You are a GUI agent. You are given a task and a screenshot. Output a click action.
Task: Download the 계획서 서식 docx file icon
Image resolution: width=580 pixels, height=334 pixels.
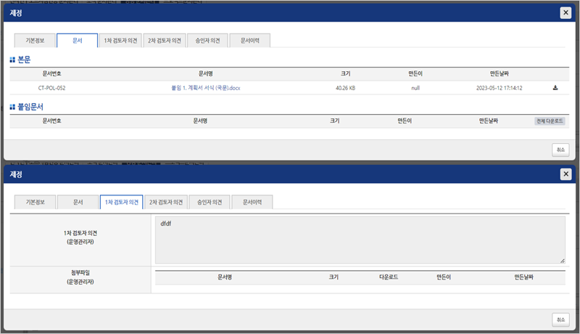coord(555,88)
